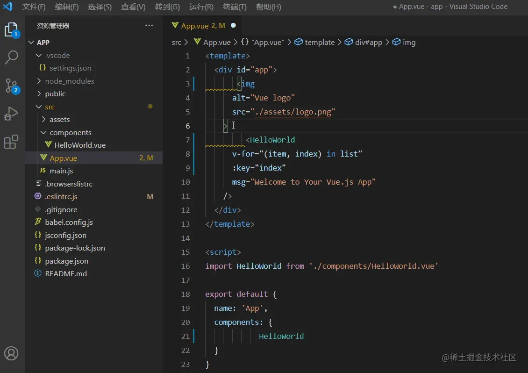Open the Search view in activity bar
Viewport: 528px width, 373px height.
click(x=12, y=57)
